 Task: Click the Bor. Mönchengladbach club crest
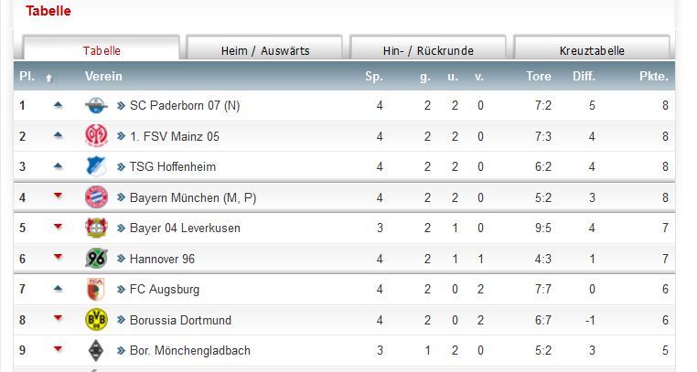tap(96, 350)
